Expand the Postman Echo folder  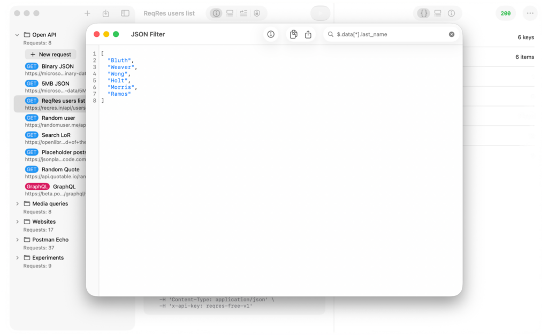[x=17, y=240]
